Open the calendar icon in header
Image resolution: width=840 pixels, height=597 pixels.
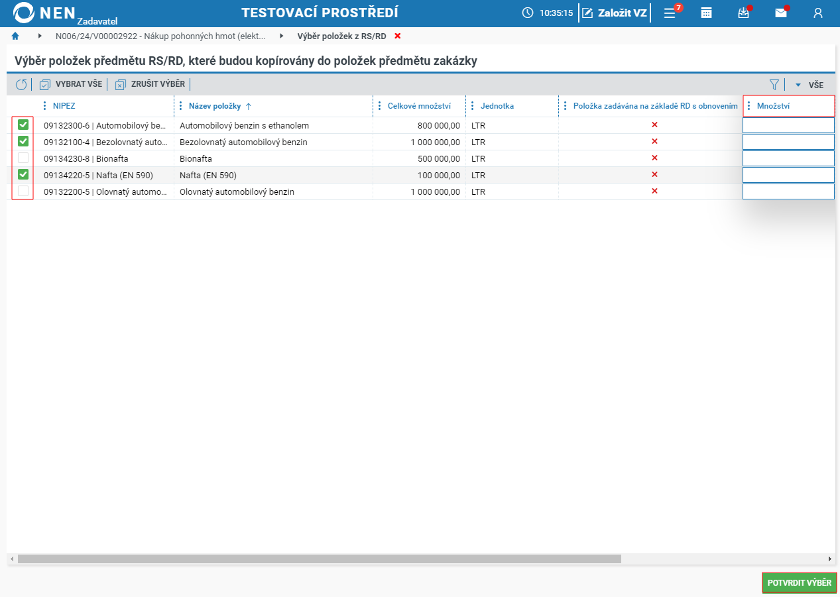click(707, 13)
